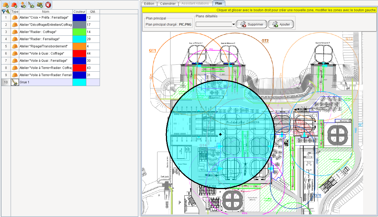Click the quantity cell showing 29
Image resolution: width=378 pixels, height=217 pixels.
(93, 39)
